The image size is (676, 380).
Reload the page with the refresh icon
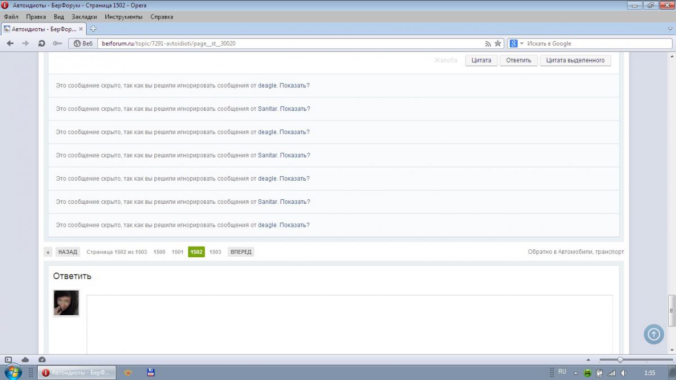[41, 43]
